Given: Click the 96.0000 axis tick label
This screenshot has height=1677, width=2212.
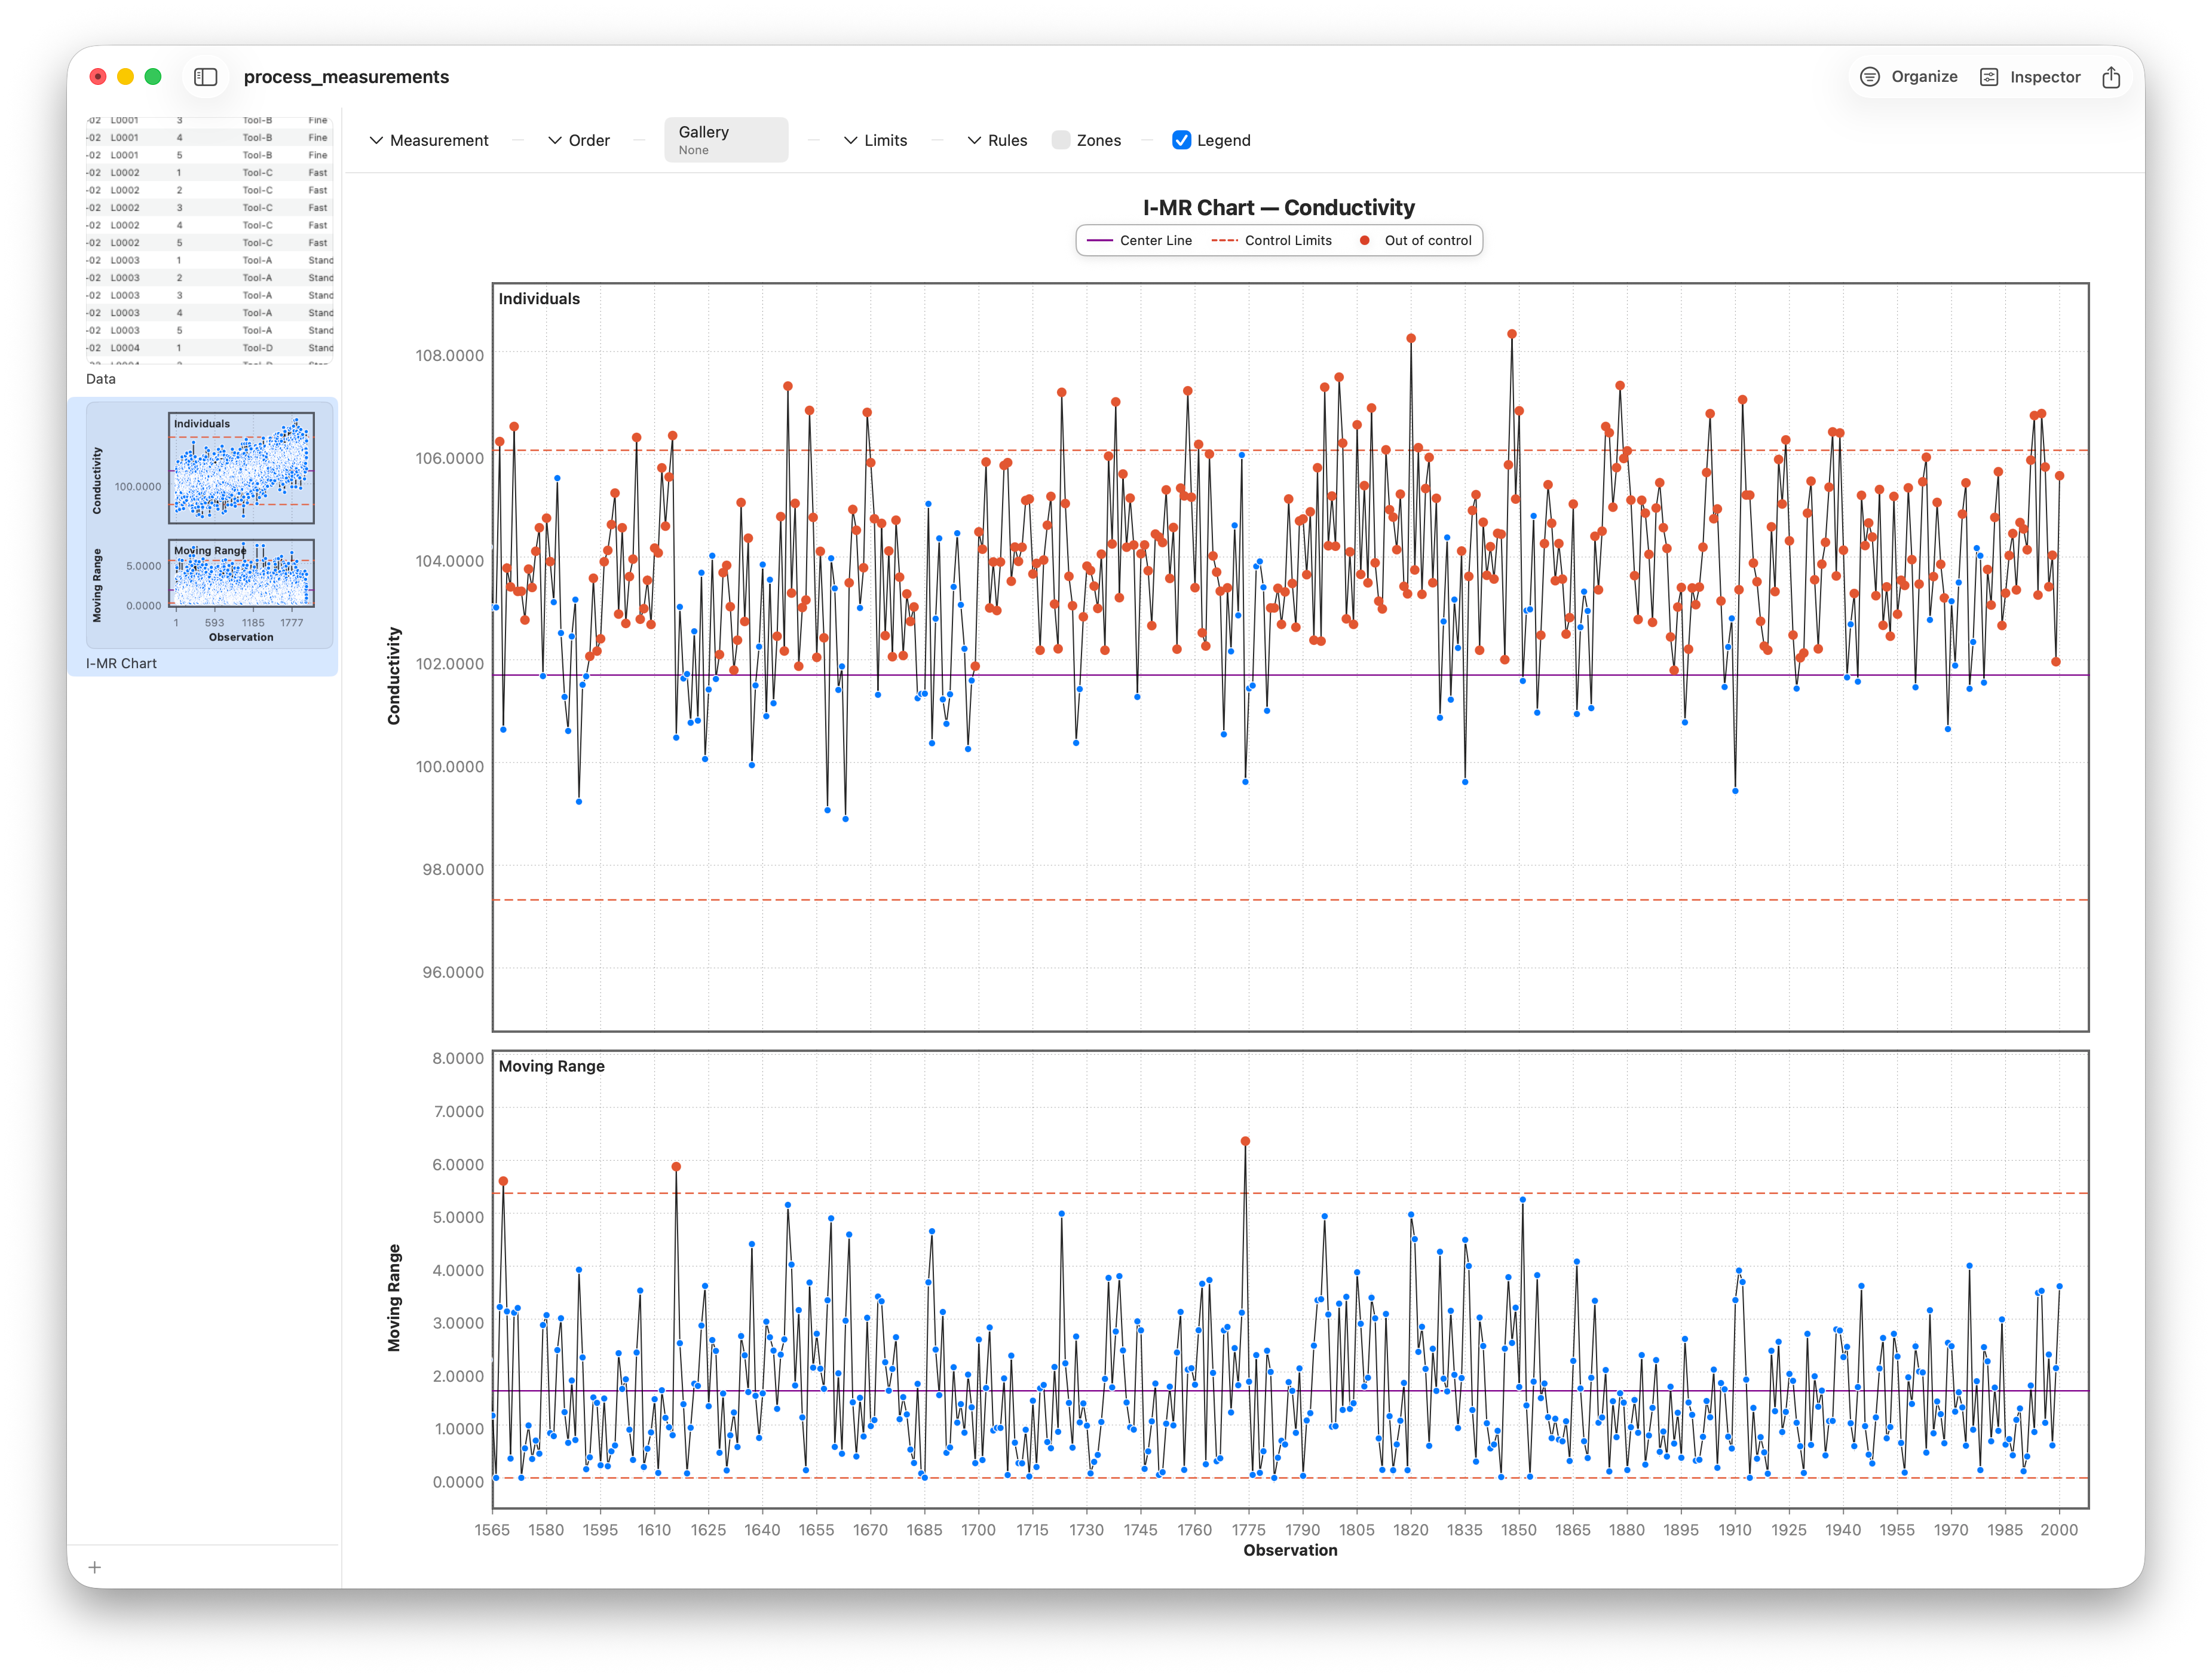Looking at the screenshot, I should point(452,972).
